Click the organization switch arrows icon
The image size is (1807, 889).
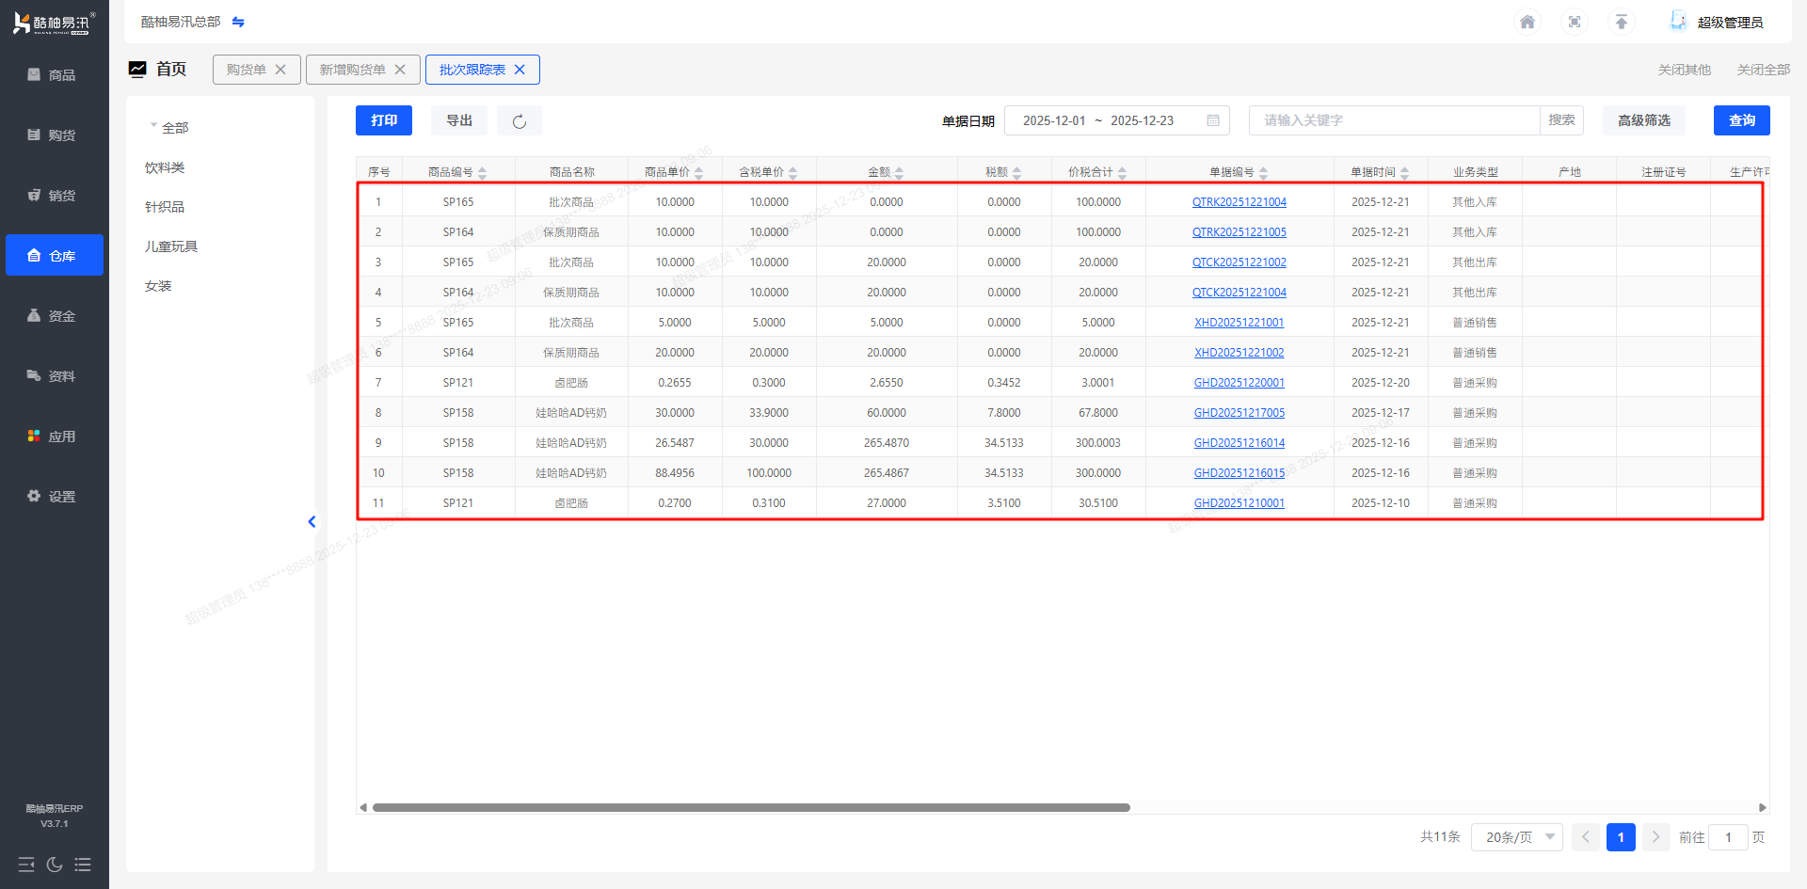coord(238,22)
